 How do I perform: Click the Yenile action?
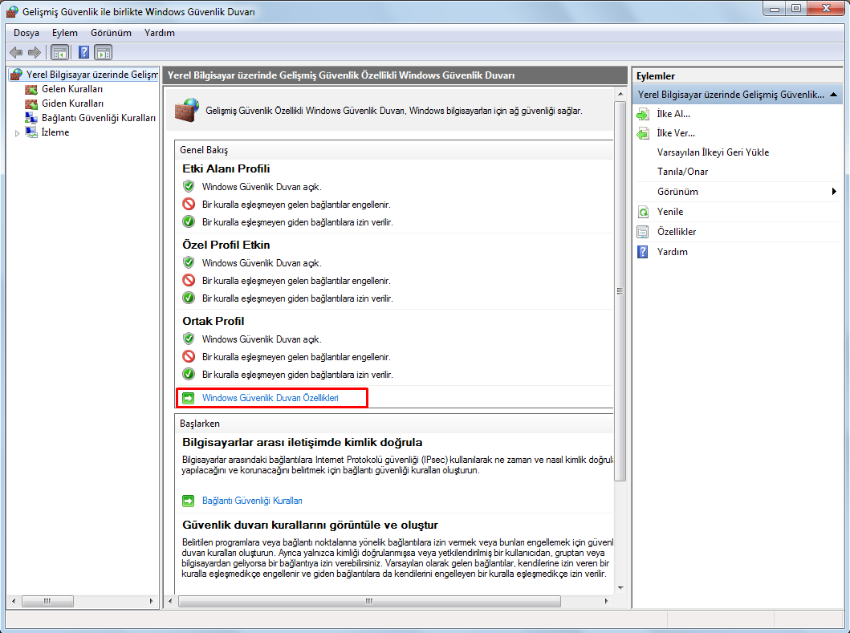pos(670,212)
